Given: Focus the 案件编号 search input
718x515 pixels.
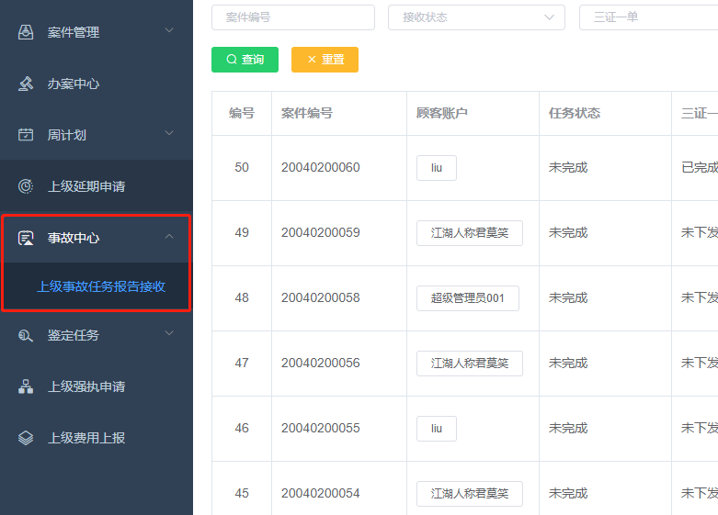Looking at the screenshot, I should (x=293, y=17).
